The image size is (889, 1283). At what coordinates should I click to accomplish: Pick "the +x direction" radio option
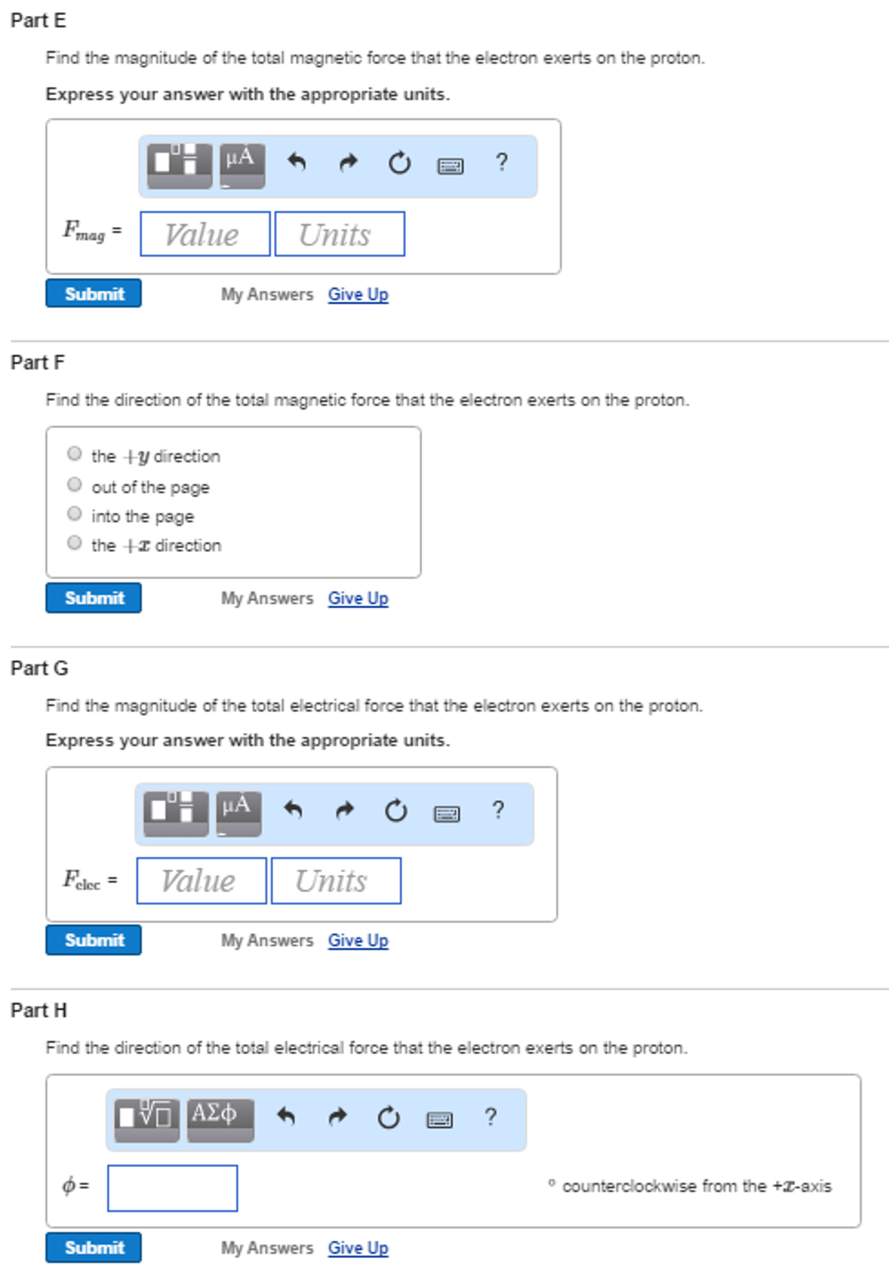(x=75, y=543)
